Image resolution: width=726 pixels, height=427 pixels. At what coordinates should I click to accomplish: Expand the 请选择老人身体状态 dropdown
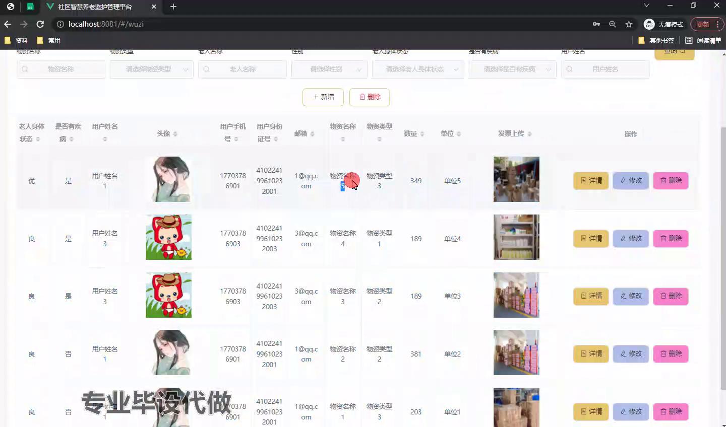pyautogui.click(x=417, y=69)
